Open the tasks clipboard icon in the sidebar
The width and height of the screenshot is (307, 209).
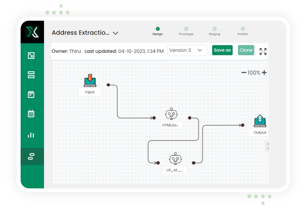click(31, 94)
